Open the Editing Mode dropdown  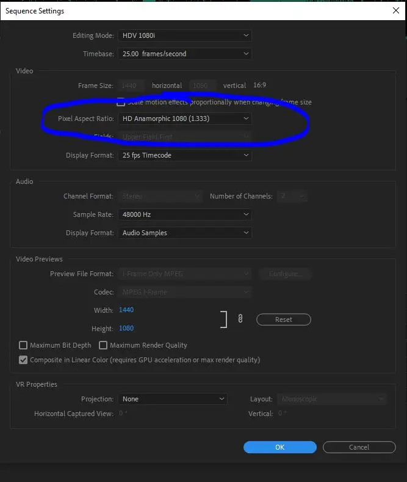185,35
